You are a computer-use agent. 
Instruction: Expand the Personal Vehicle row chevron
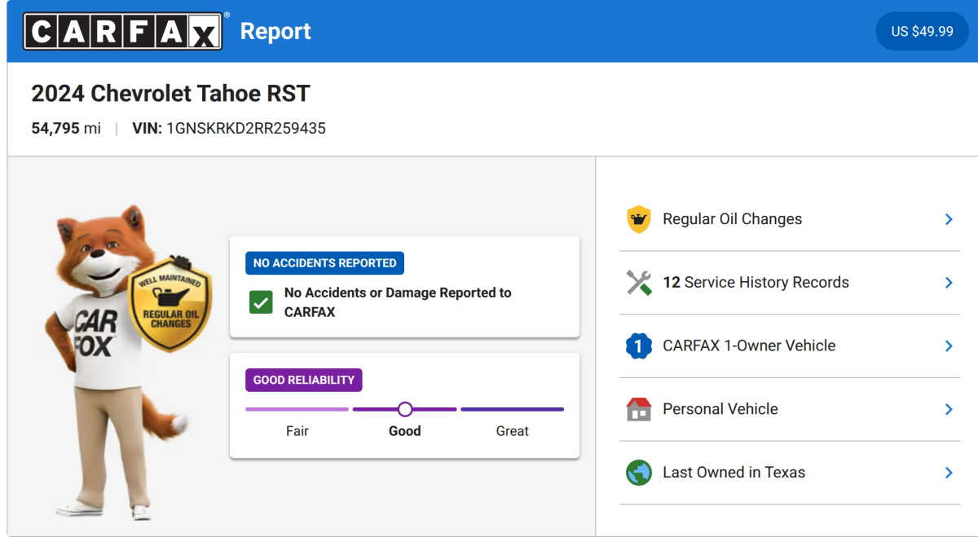point(949,409)
